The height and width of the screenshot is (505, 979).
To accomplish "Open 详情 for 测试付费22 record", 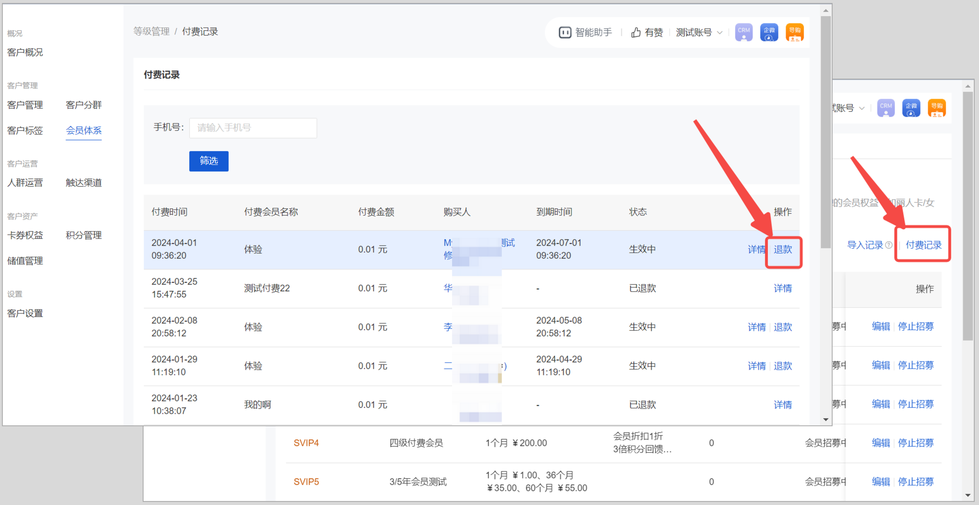I will click(783, 288).
